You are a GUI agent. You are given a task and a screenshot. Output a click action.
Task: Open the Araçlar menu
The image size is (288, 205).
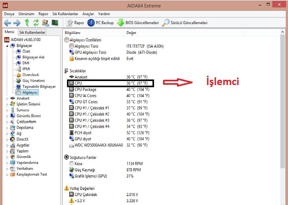pyautogui.click(x=88, y=14)
